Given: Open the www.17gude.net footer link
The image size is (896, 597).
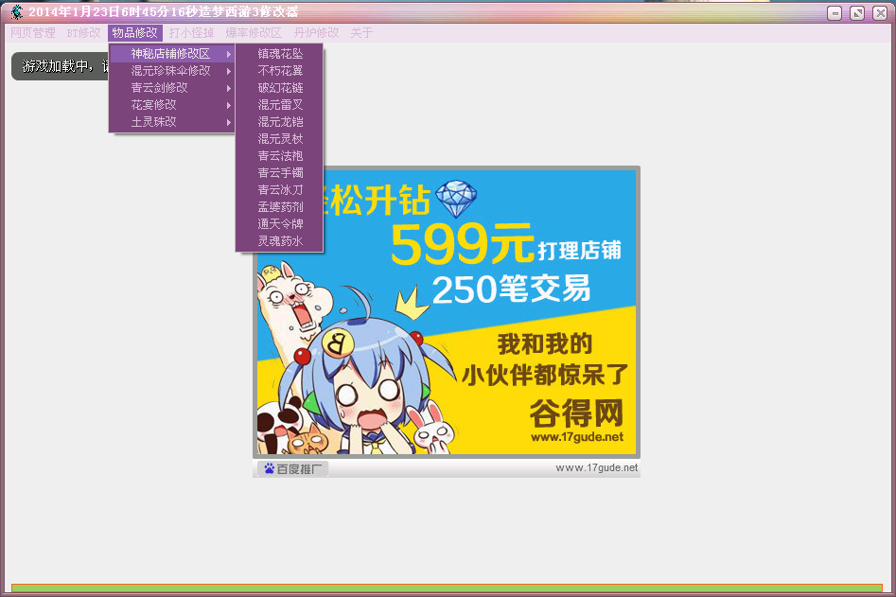Looking at the screenshot, I should (596, 468).
